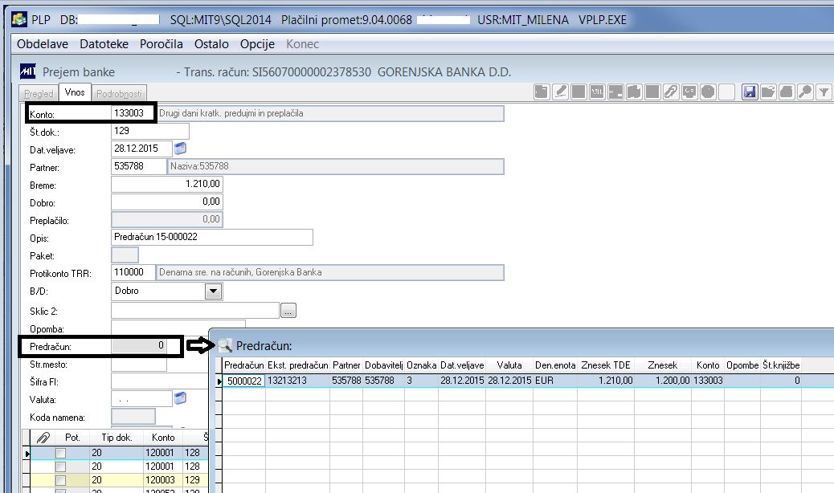
Task: Click the EUR cell in Den.enota column
Action: (x=554, y=381)
